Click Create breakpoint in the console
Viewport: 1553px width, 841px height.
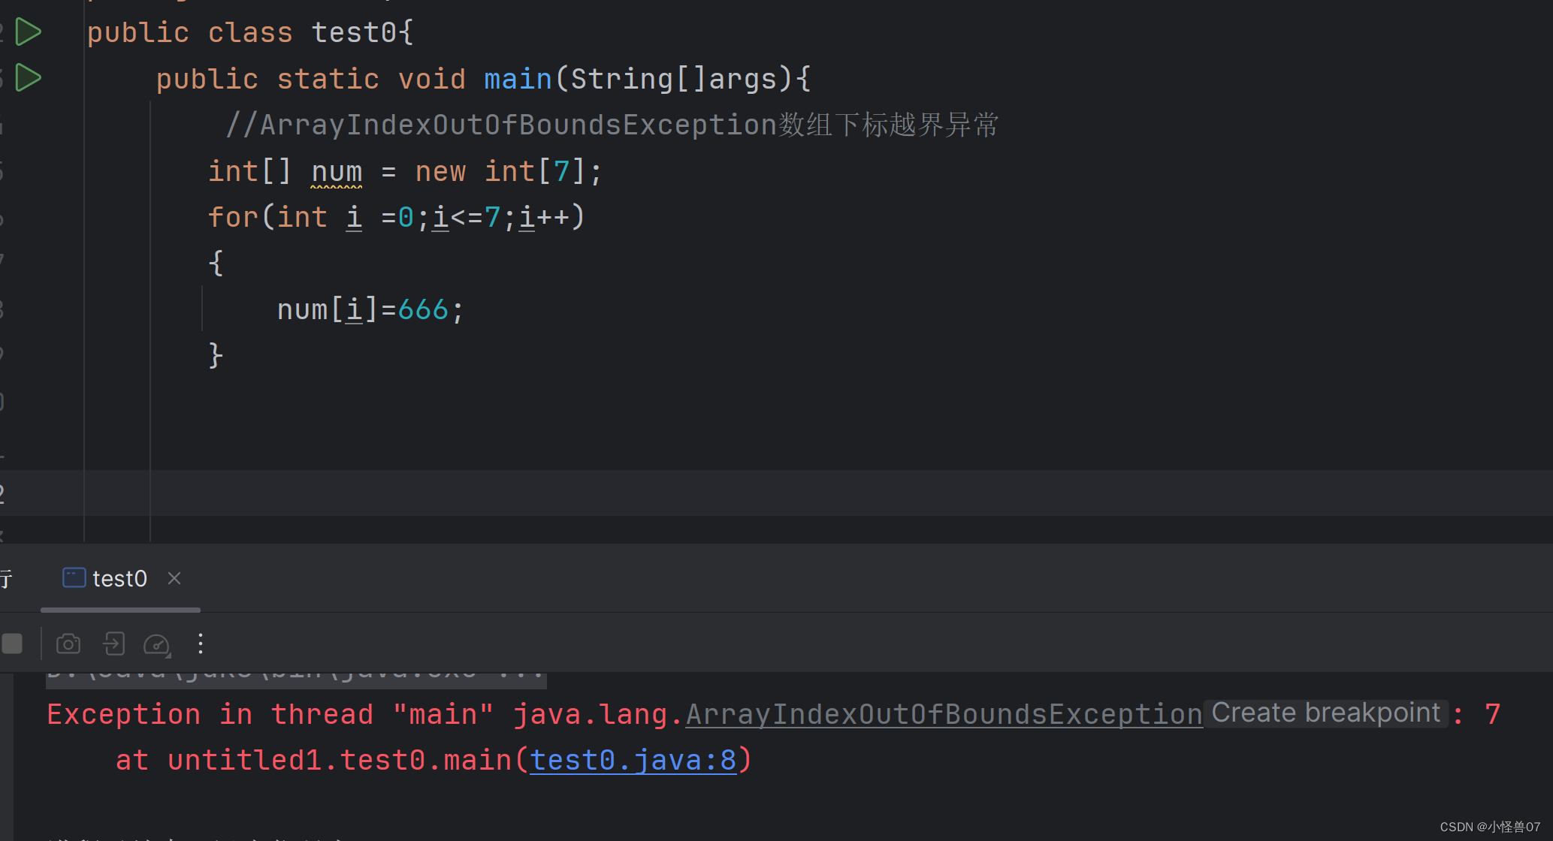point(1326,712)
